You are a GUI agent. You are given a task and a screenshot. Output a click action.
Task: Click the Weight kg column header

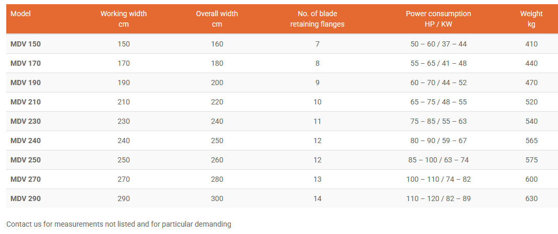click(x=531, y=19)
